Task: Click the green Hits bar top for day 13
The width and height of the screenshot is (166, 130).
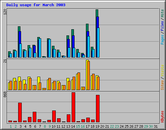Action: click(68, 37)
